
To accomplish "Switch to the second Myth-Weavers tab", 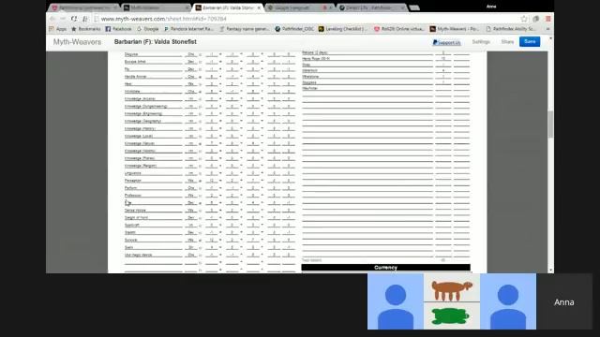I will (x=157, y=7).
